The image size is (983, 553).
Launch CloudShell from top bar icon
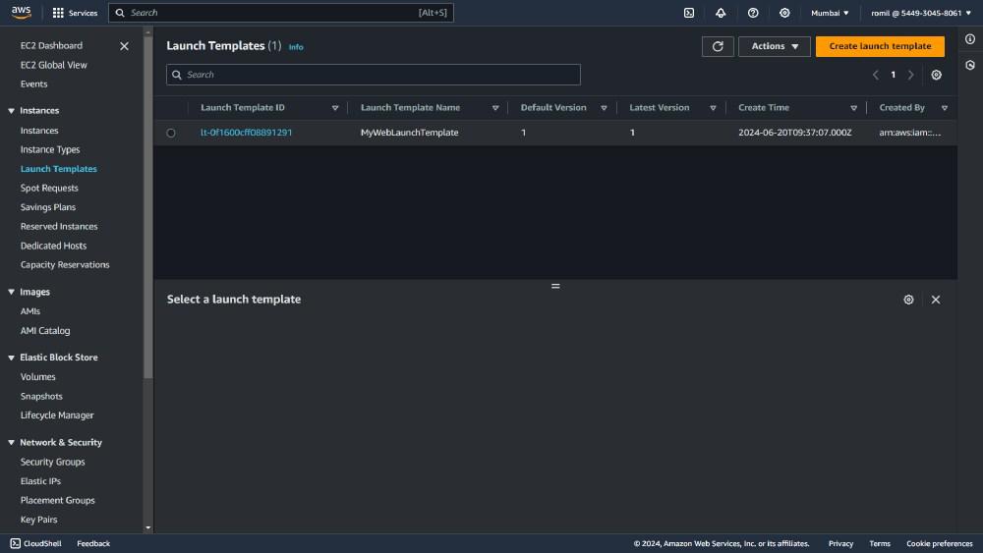click(x=689, y=13)
